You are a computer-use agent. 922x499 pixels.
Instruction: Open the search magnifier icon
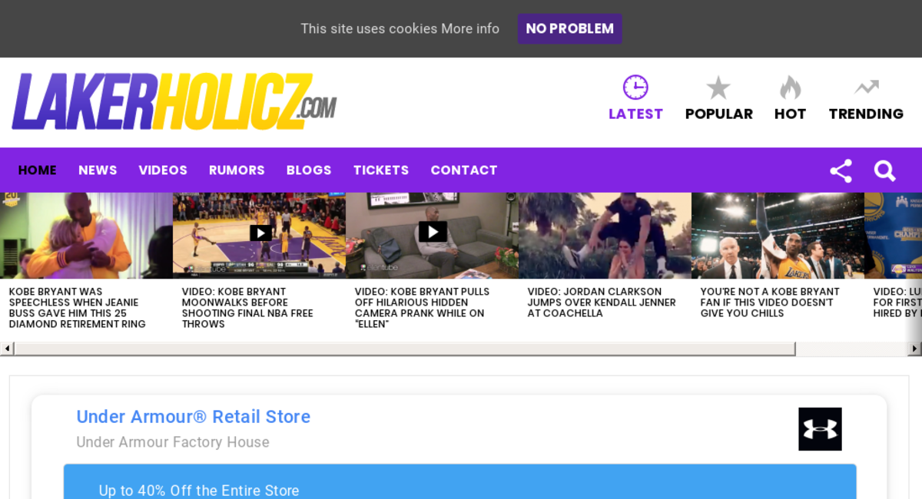(884, 170)
